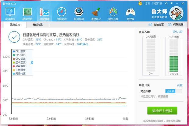Minimize the 鲁大师 window
The image size is (189, 126).
(177, 4)
